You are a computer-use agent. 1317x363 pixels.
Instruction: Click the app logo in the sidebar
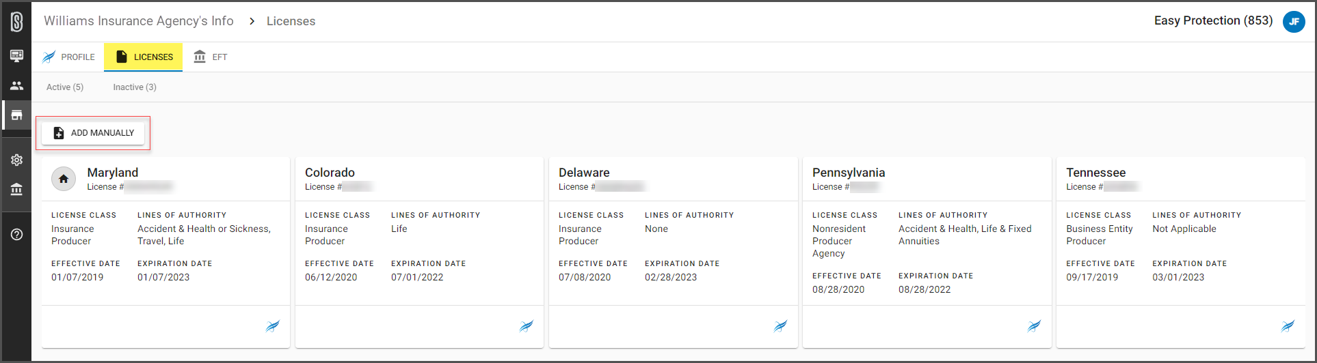coord(16,22)
